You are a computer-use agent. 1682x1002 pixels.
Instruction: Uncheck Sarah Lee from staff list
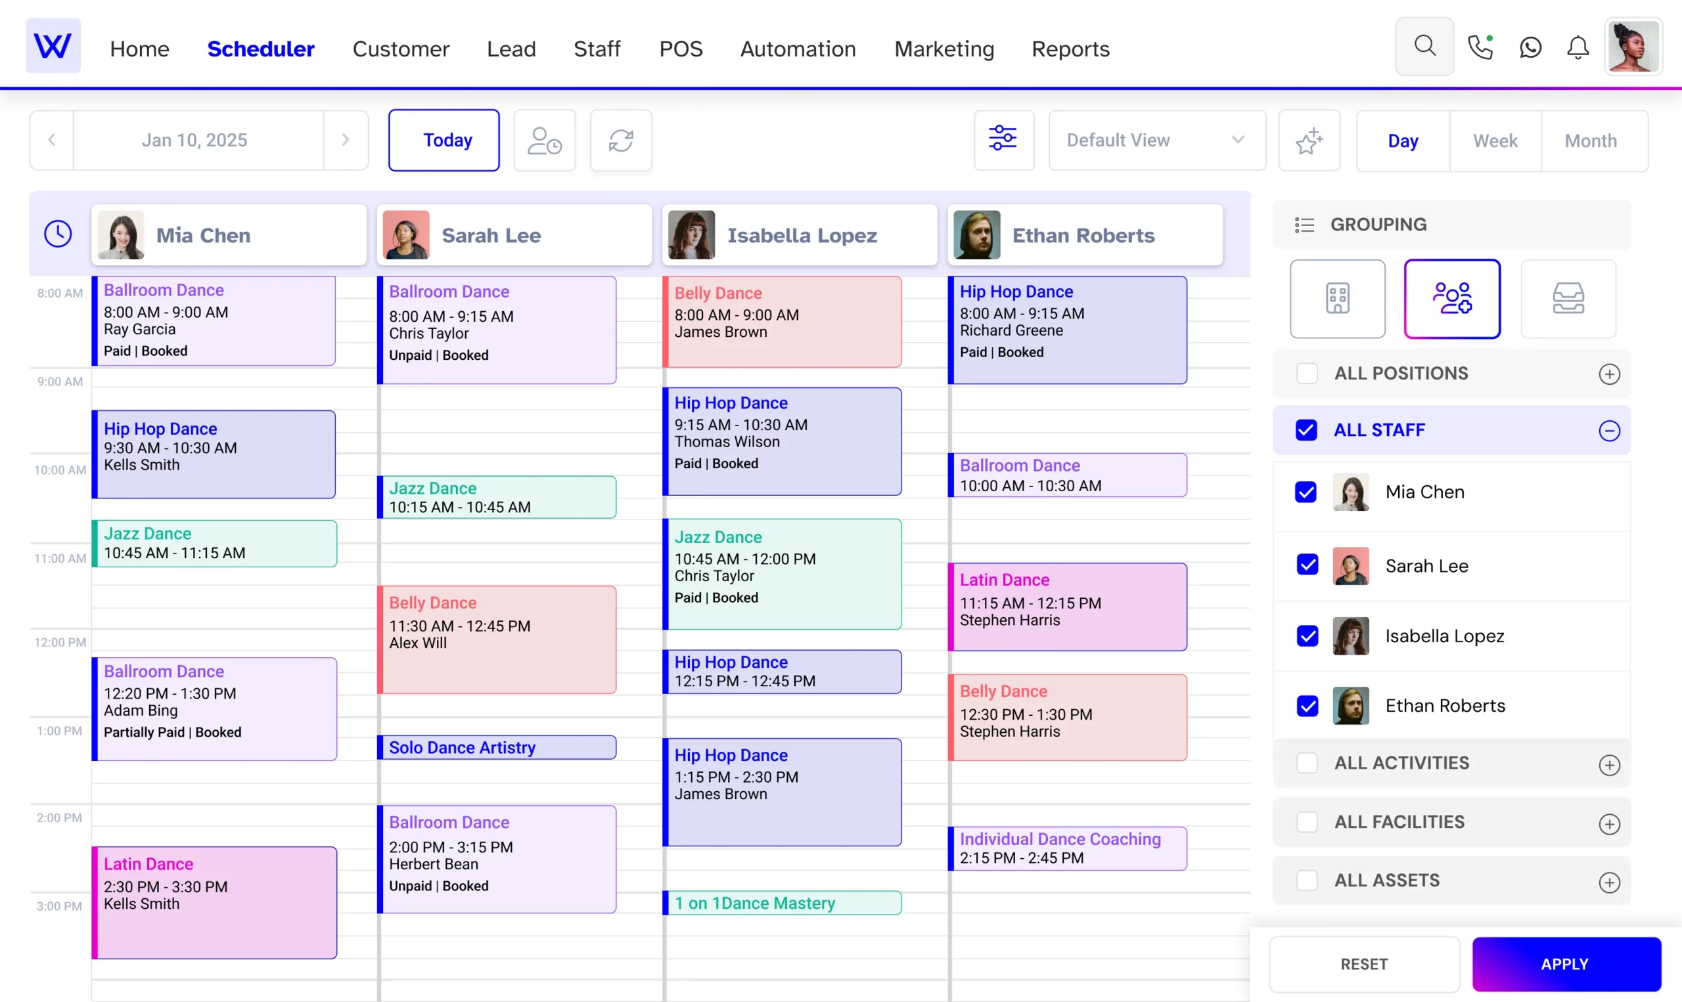pyautogui.click(x=1309, y=564)
